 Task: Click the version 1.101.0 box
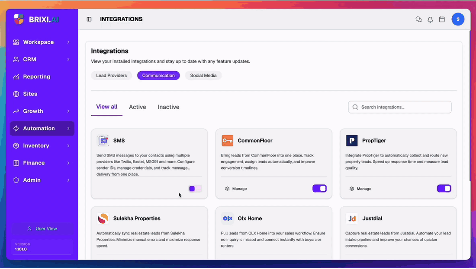[42, 247]
